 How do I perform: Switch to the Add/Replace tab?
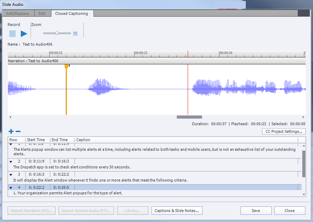click(x=17, y=13)
